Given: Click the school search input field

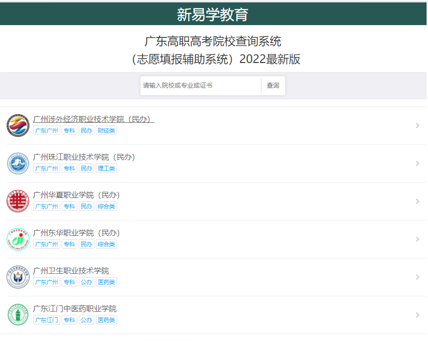Looking at the screenshot, I should tap(199, 85).
